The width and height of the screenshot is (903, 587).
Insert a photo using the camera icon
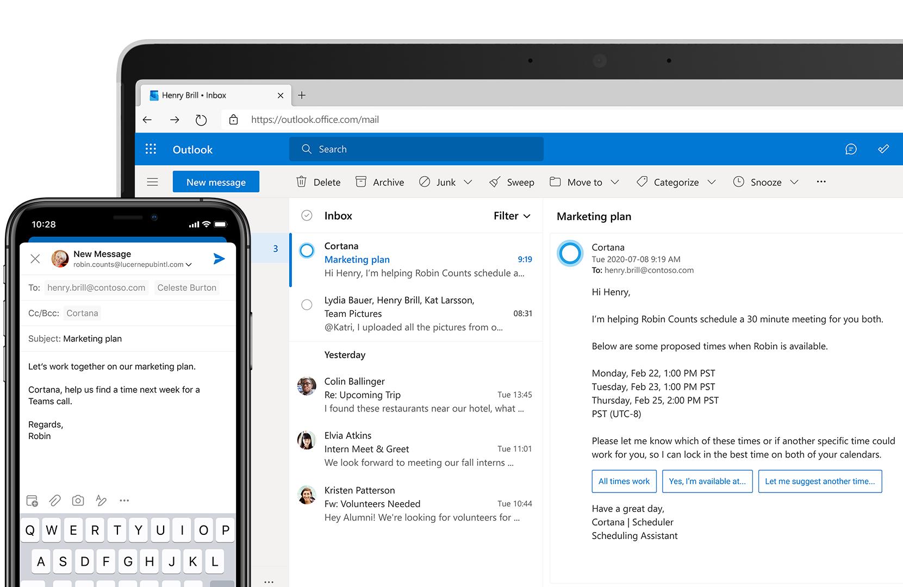(x=78, y=501)
